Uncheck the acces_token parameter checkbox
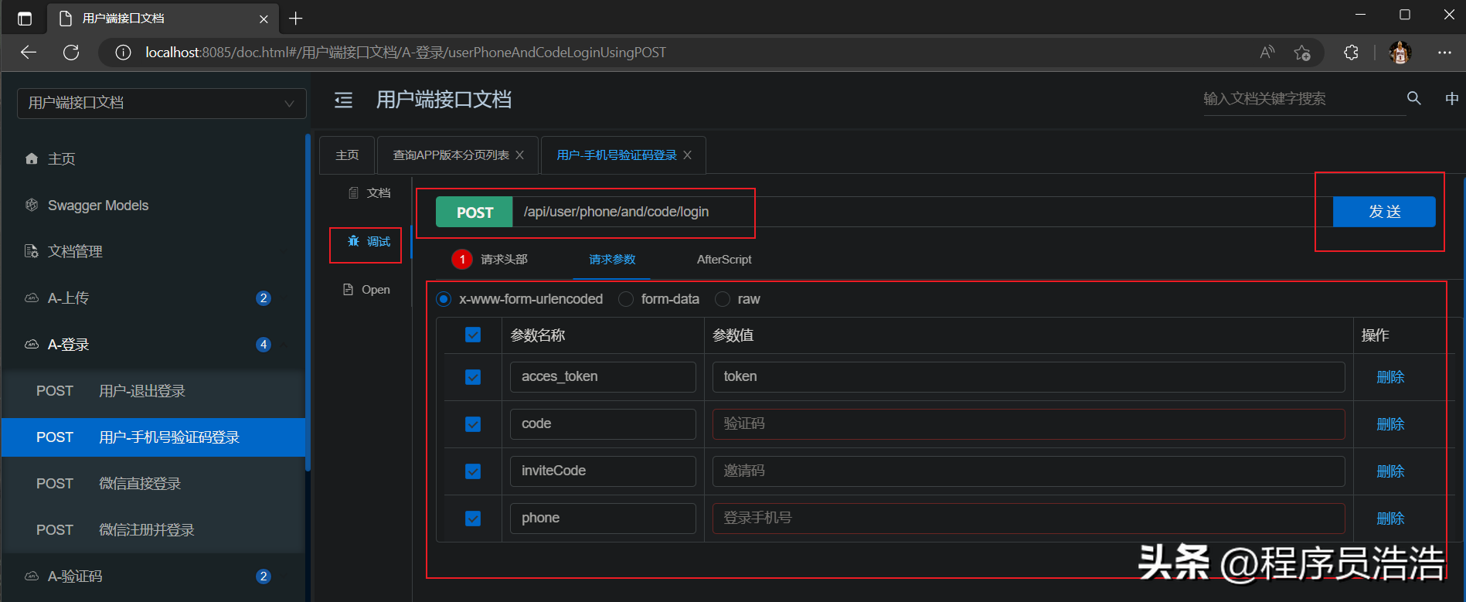This screenshot has height=602, width=1466. coord(473,377)
